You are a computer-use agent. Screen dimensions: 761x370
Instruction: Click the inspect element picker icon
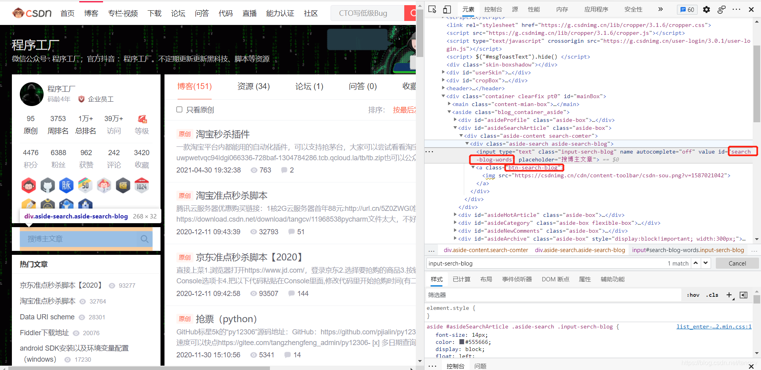coord(432,9)
